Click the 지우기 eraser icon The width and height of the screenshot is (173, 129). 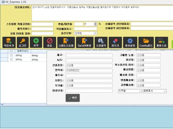pyautogui.click(x=115, y=42)
